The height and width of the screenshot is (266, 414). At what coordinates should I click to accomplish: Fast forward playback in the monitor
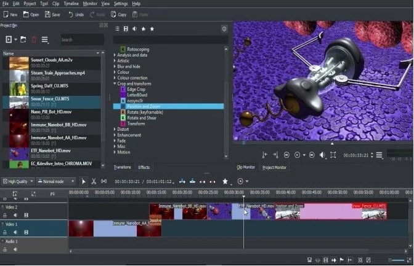tap(312, 155)
